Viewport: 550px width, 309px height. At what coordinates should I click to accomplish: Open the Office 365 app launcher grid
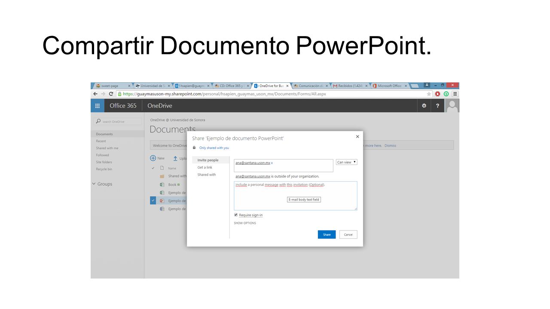pos(97,106)
